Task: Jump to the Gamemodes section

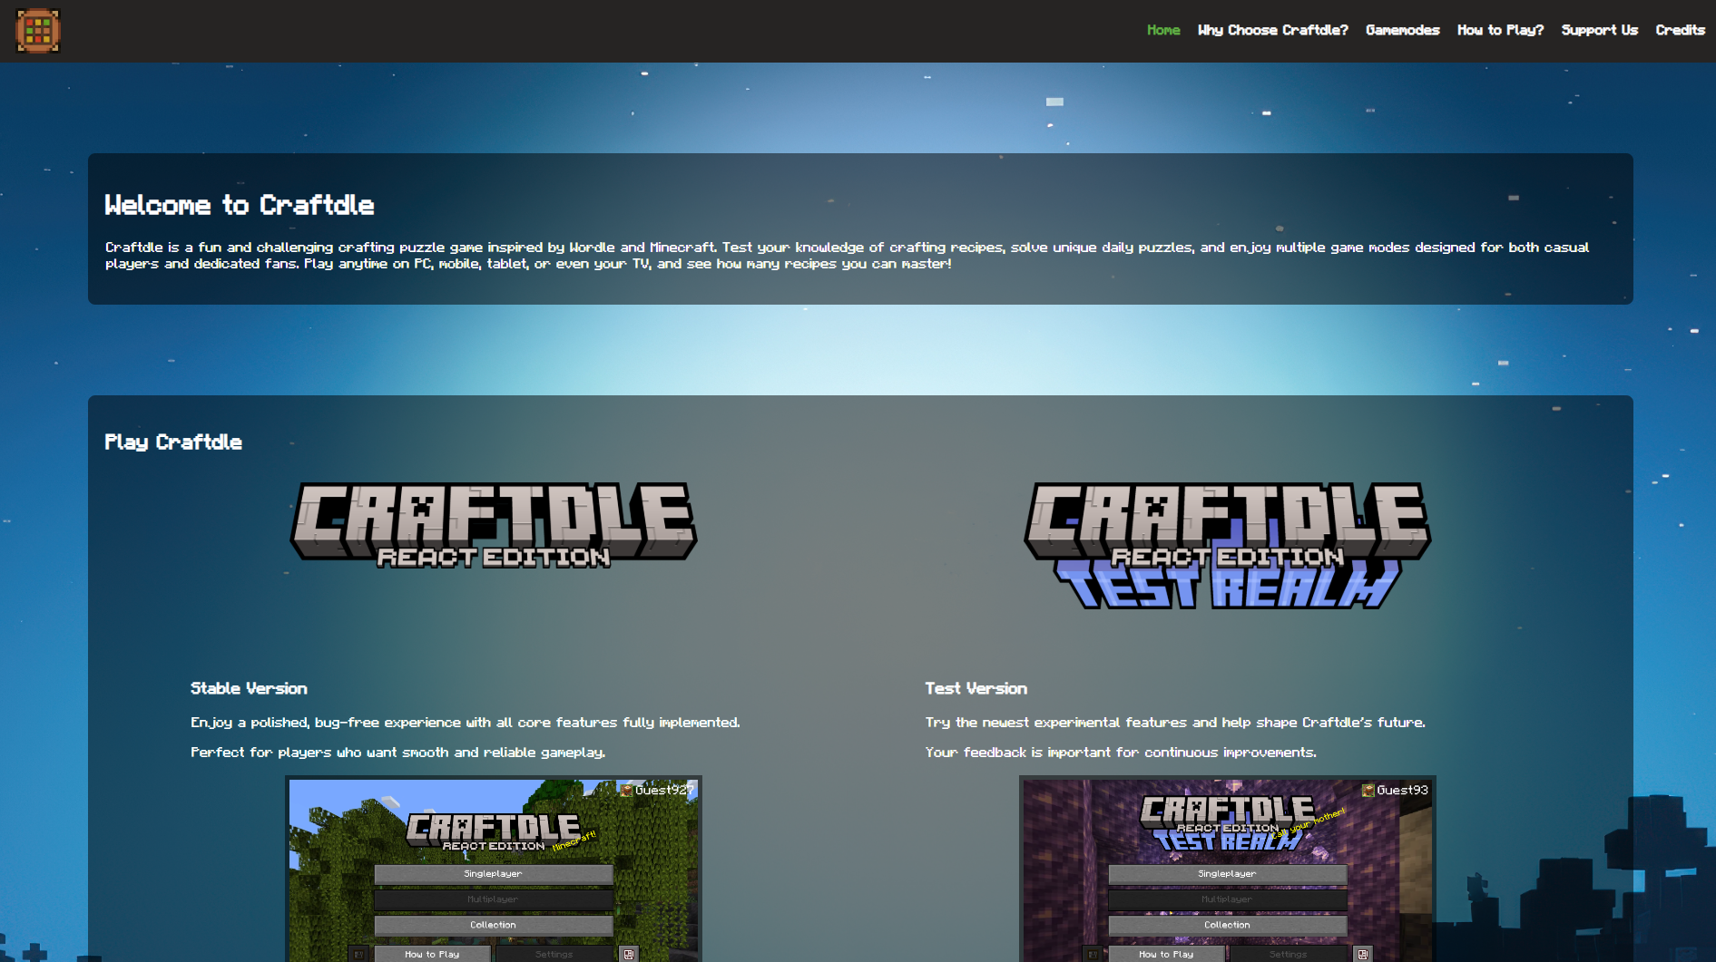Action: 1402,30
